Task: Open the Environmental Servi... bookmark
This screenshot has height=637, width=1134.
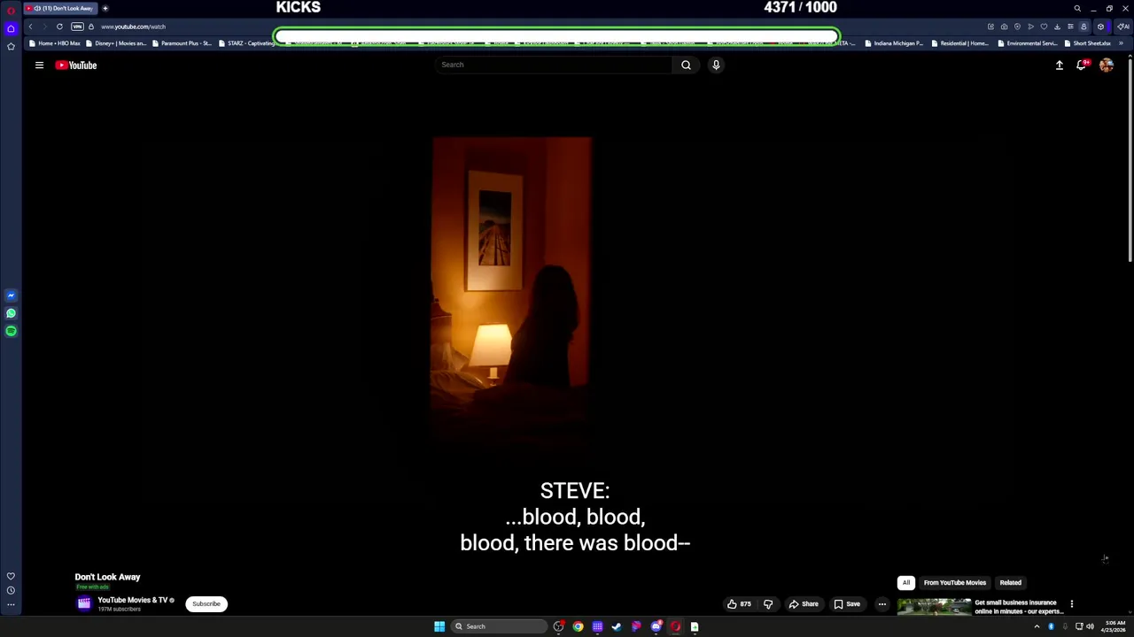Action: tap(1027, 43)
